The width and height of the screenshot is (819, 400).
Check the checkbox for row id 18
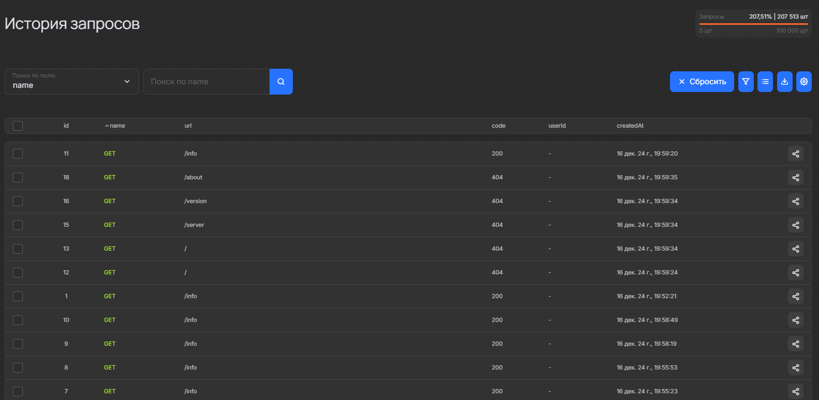(18, 178)
